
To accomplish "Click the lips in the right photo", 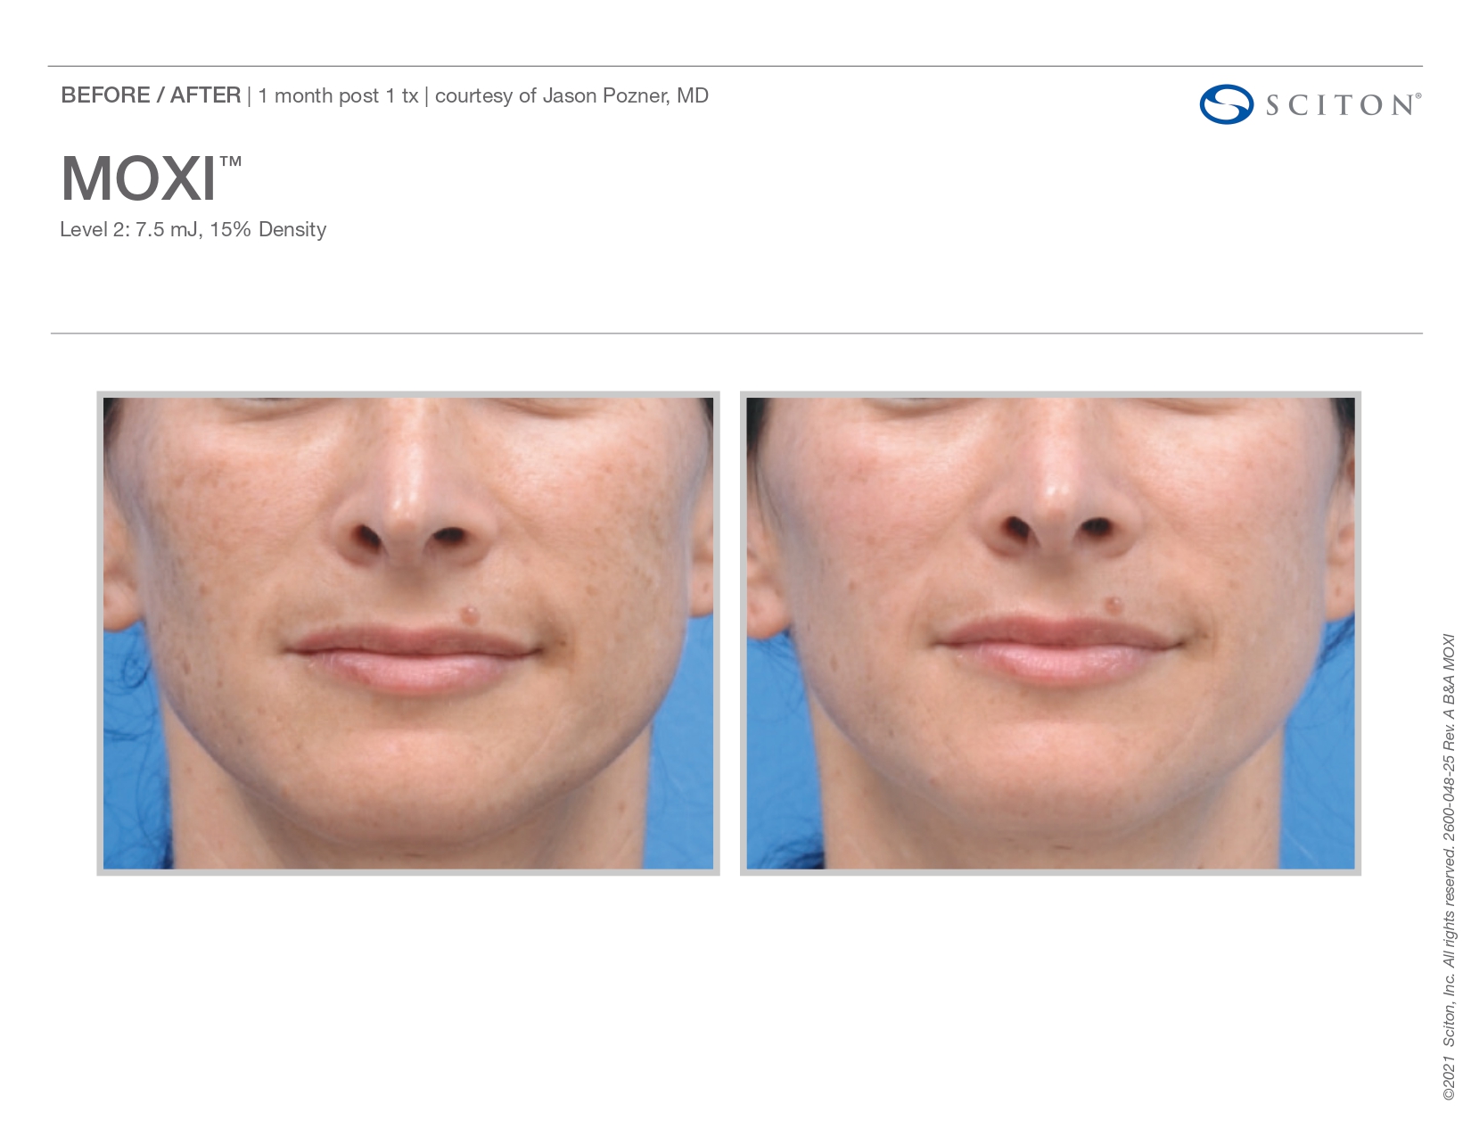I will coord(1056,651).
